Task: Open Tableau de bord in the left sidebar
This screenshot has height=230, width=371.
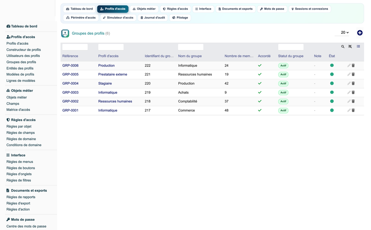Action: pos(22,26)
